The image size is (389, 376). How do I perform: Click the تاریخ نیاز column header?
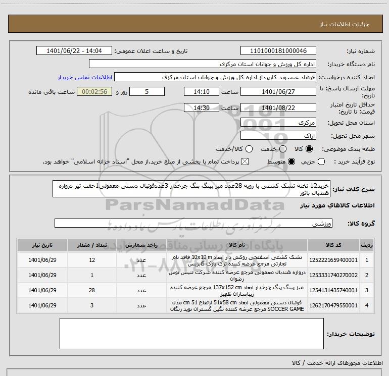point(42,245)
